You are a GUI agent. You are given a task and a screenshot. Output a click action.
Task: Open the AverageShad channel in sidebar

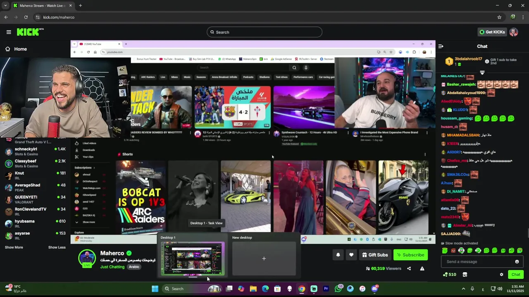[35, 187]
